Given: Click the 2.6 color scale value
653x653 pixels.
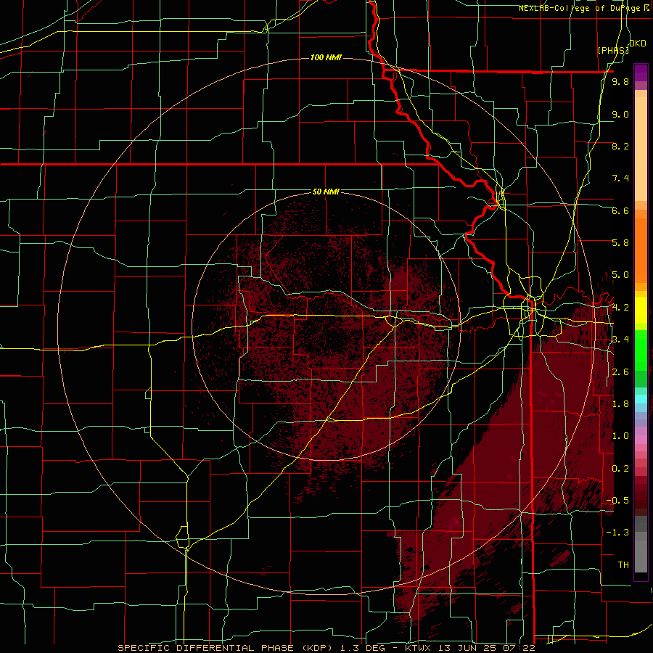Looking at the screenshot, I should pyautogui.click(x=620, y=372).
